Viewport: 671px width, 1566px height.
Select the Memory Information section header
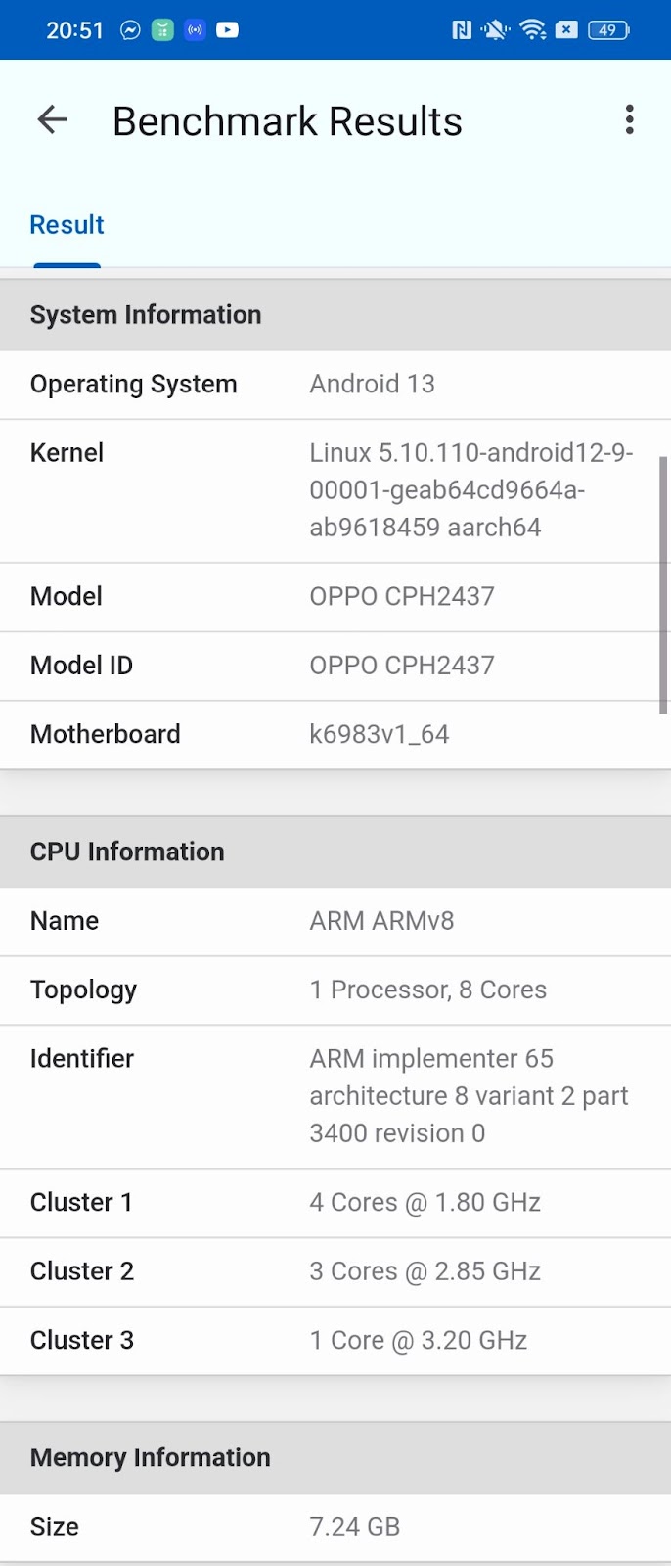point(335,1457)
